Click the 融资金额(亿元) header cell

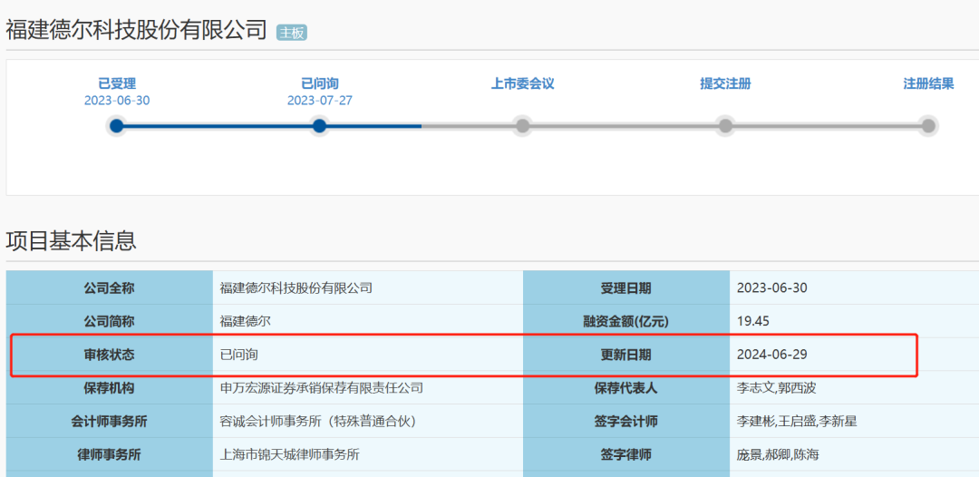point(626,322)
